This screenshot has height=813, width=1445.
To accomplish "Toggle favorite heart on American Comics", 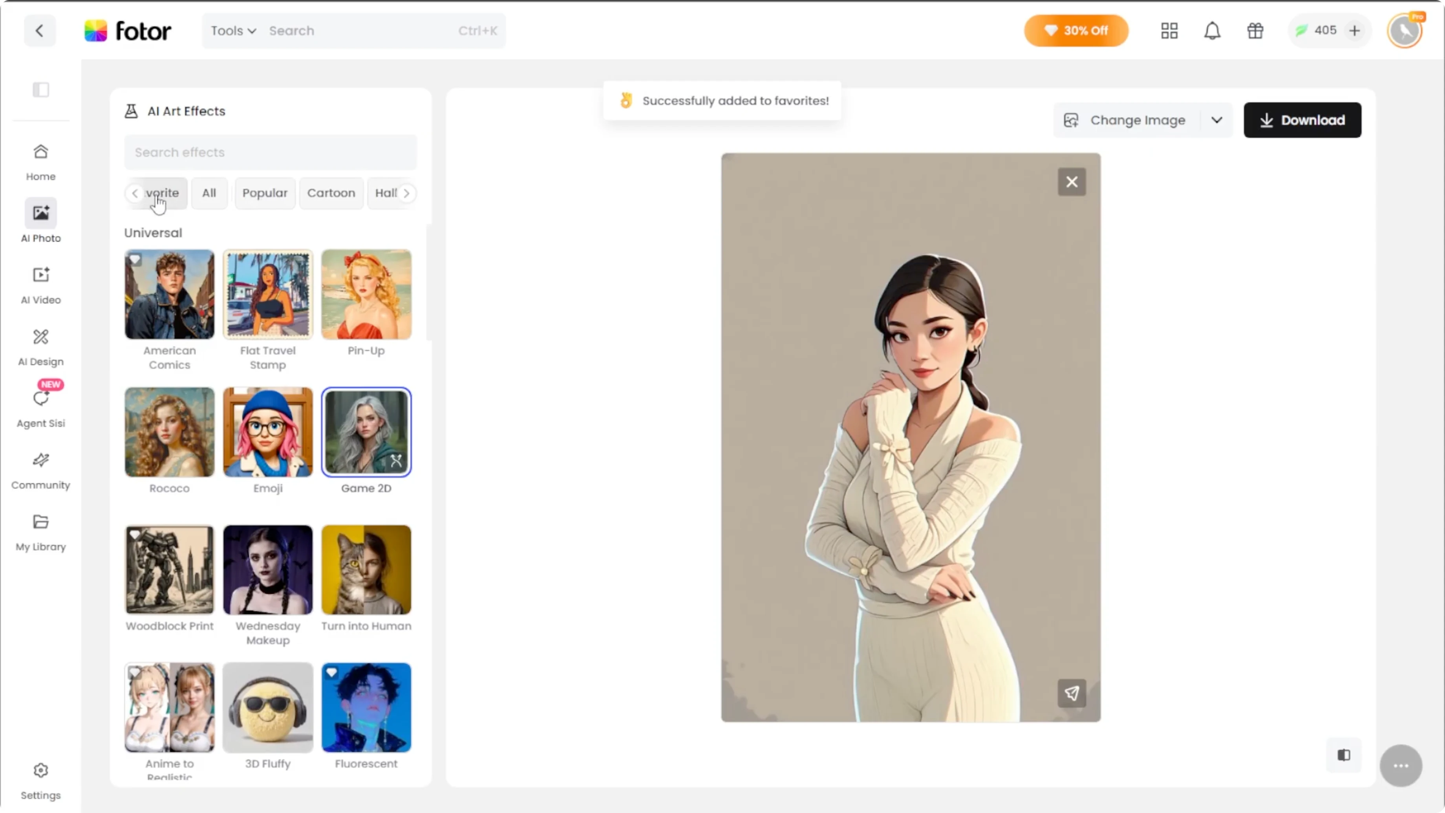I will 135,259.
